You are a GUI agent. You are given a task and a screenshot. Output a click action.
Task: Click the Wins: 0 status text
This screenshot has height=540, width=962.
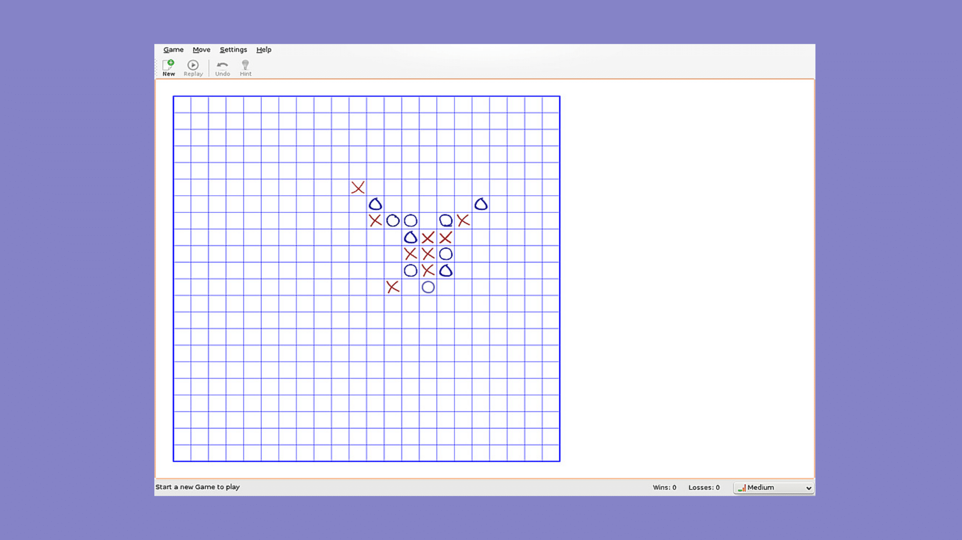coord(664,488)
